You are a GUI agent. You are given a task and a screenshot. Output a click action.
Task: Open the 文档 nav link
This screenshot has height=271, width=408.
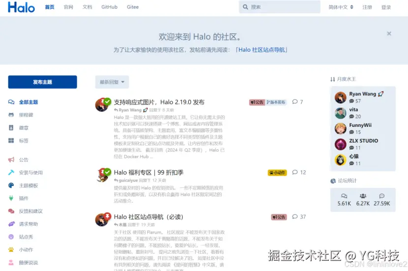pyautogui.click(x=87, y=7)
